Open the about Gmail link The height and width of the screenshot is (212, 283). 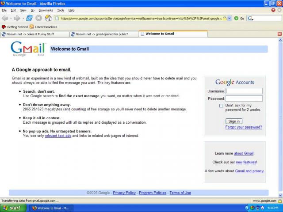click(x=244, y=153)
